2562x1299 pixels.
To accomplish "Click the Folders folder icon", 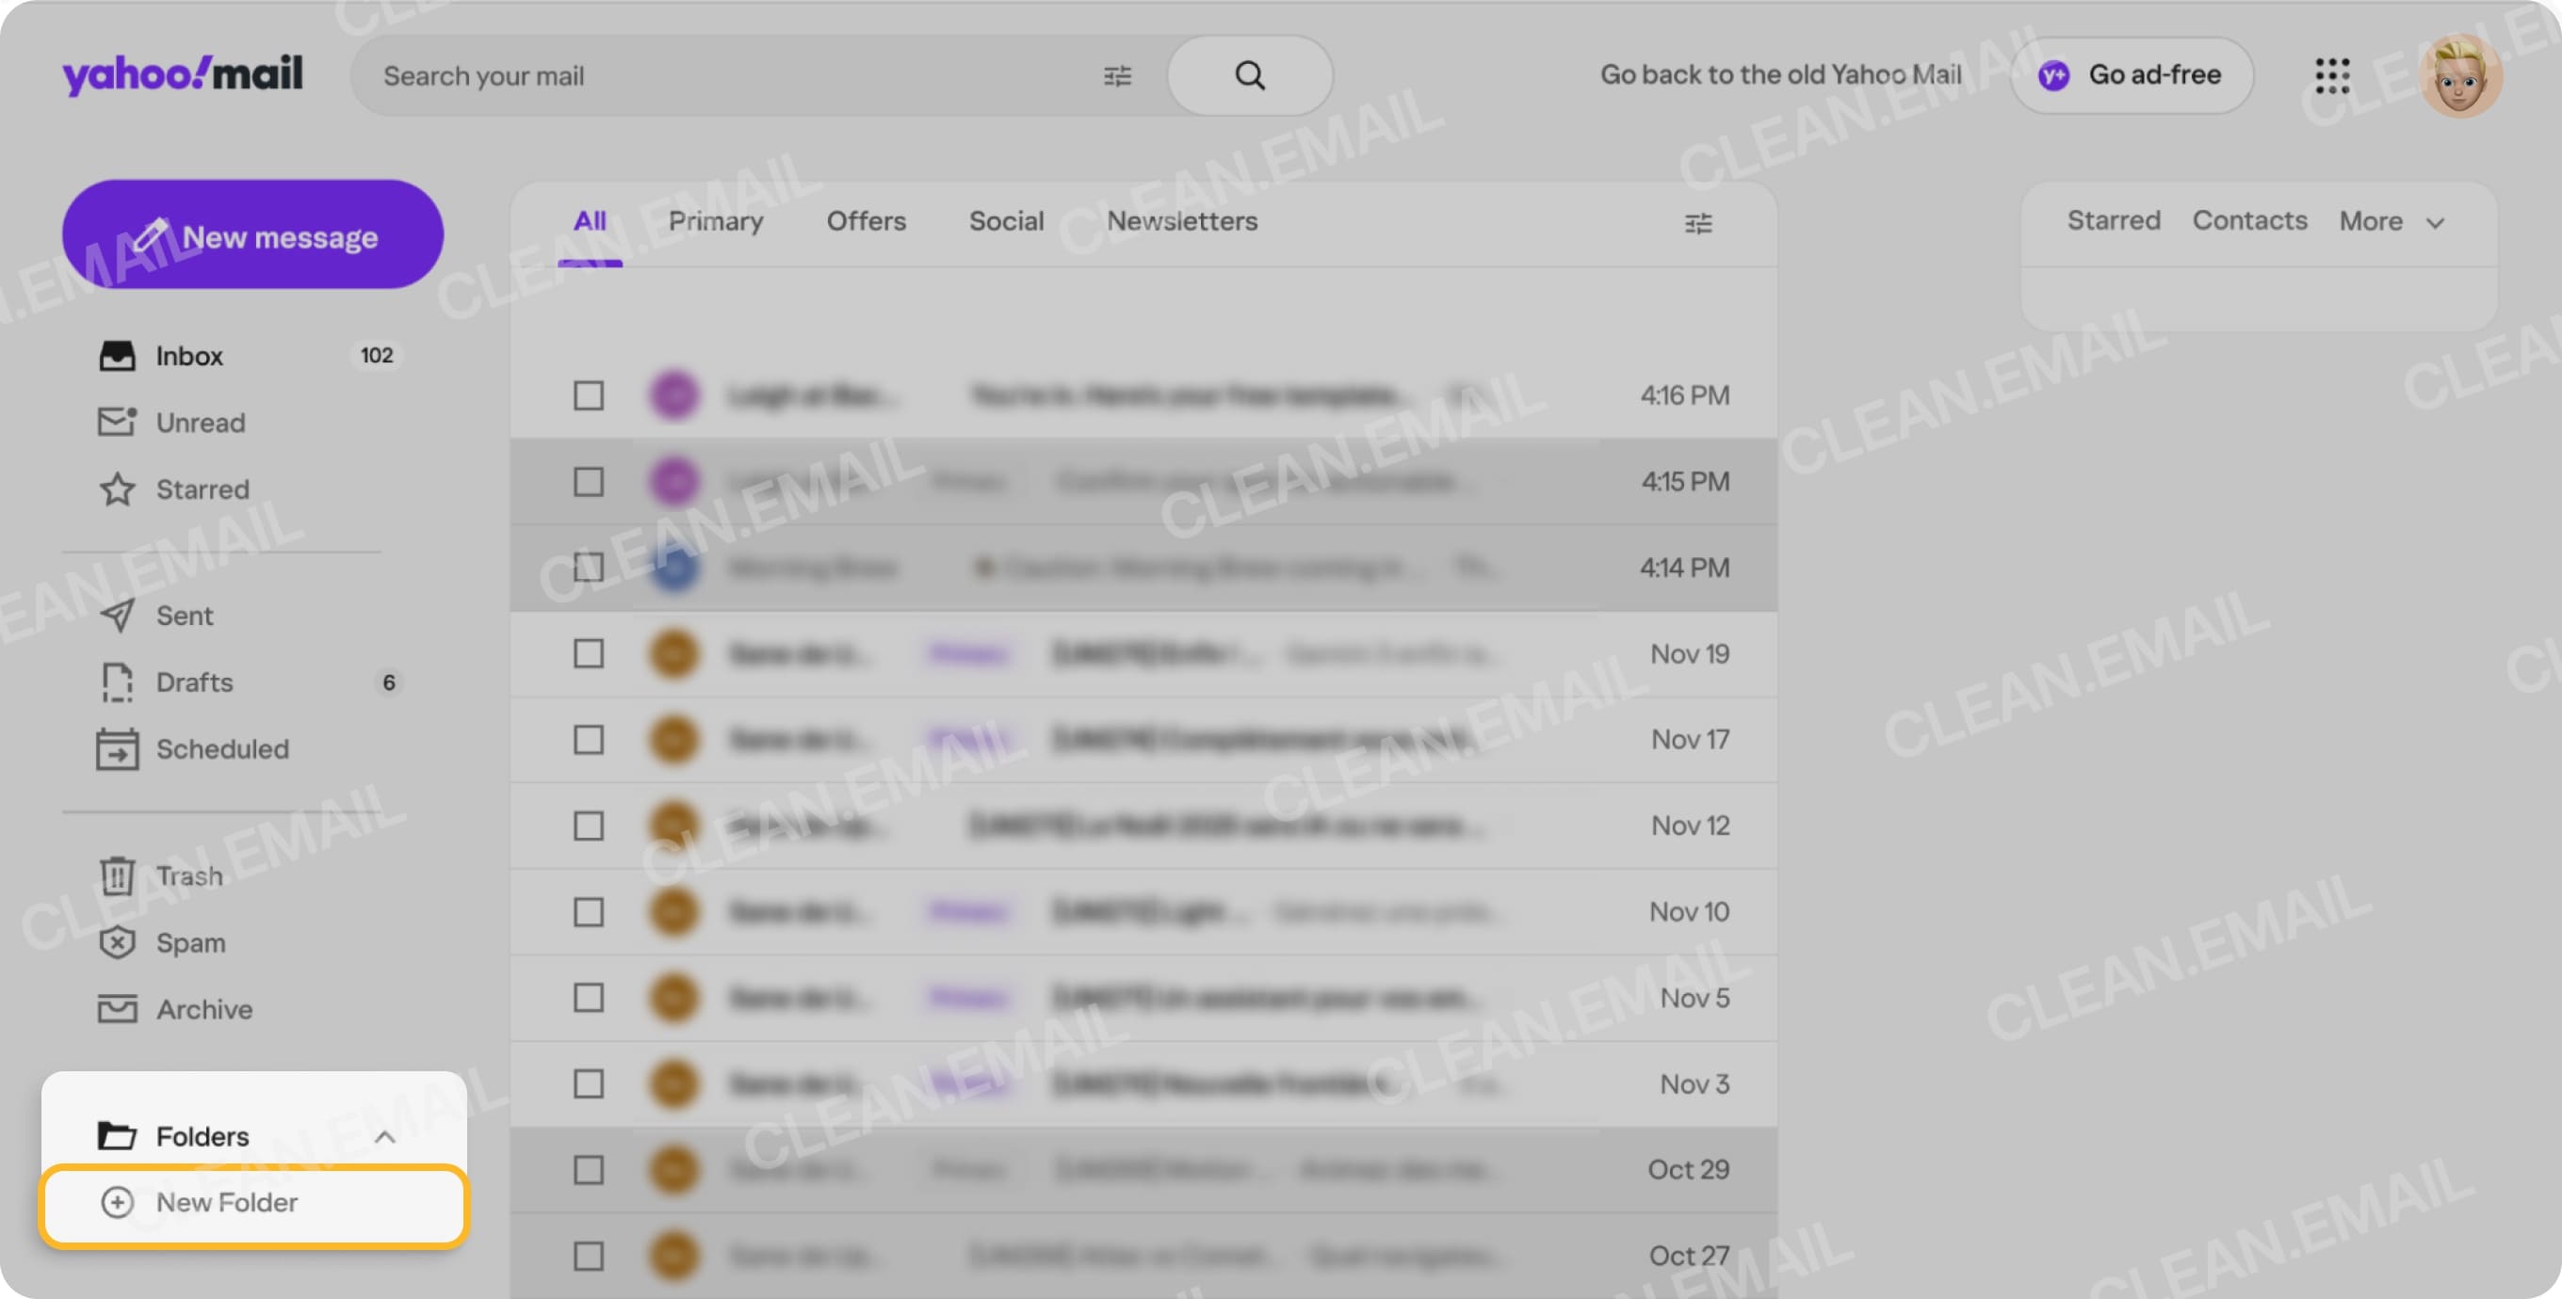I will 118,1135.
